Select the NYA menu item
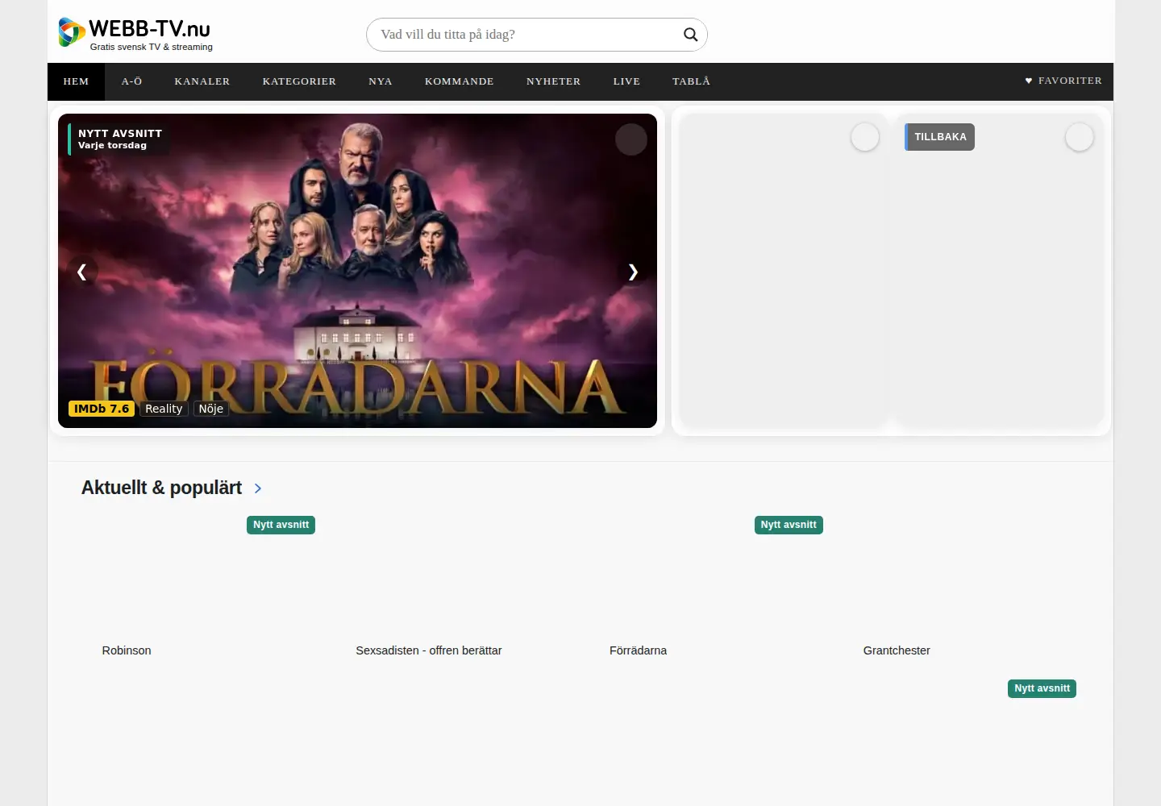Screen dimensions: 1161x806 (381, 81)
